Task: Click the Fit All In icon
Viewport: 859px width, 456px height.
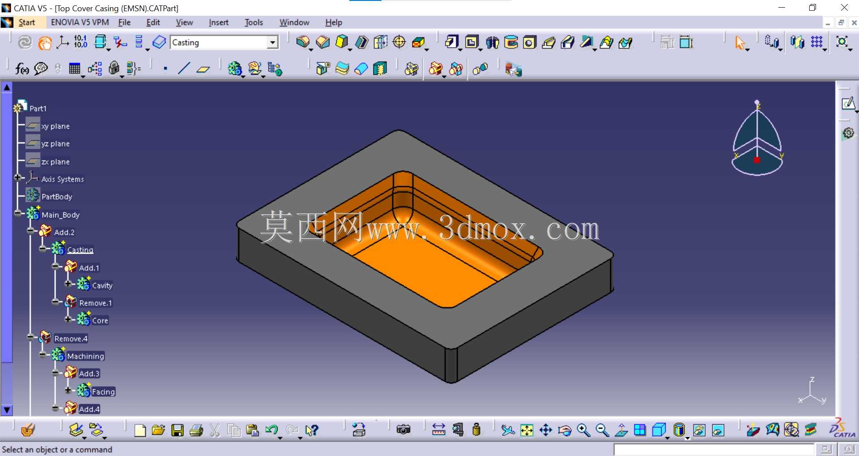Action: pos(527,430)
